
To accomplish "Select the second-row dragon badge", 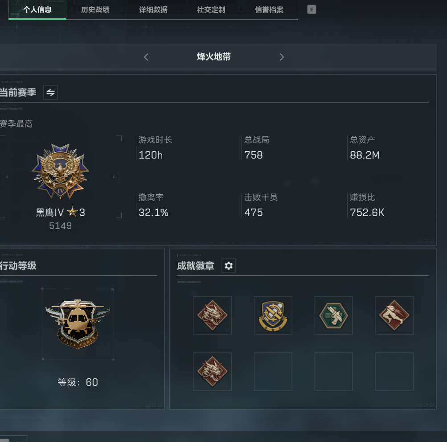I will pos(213,372).
